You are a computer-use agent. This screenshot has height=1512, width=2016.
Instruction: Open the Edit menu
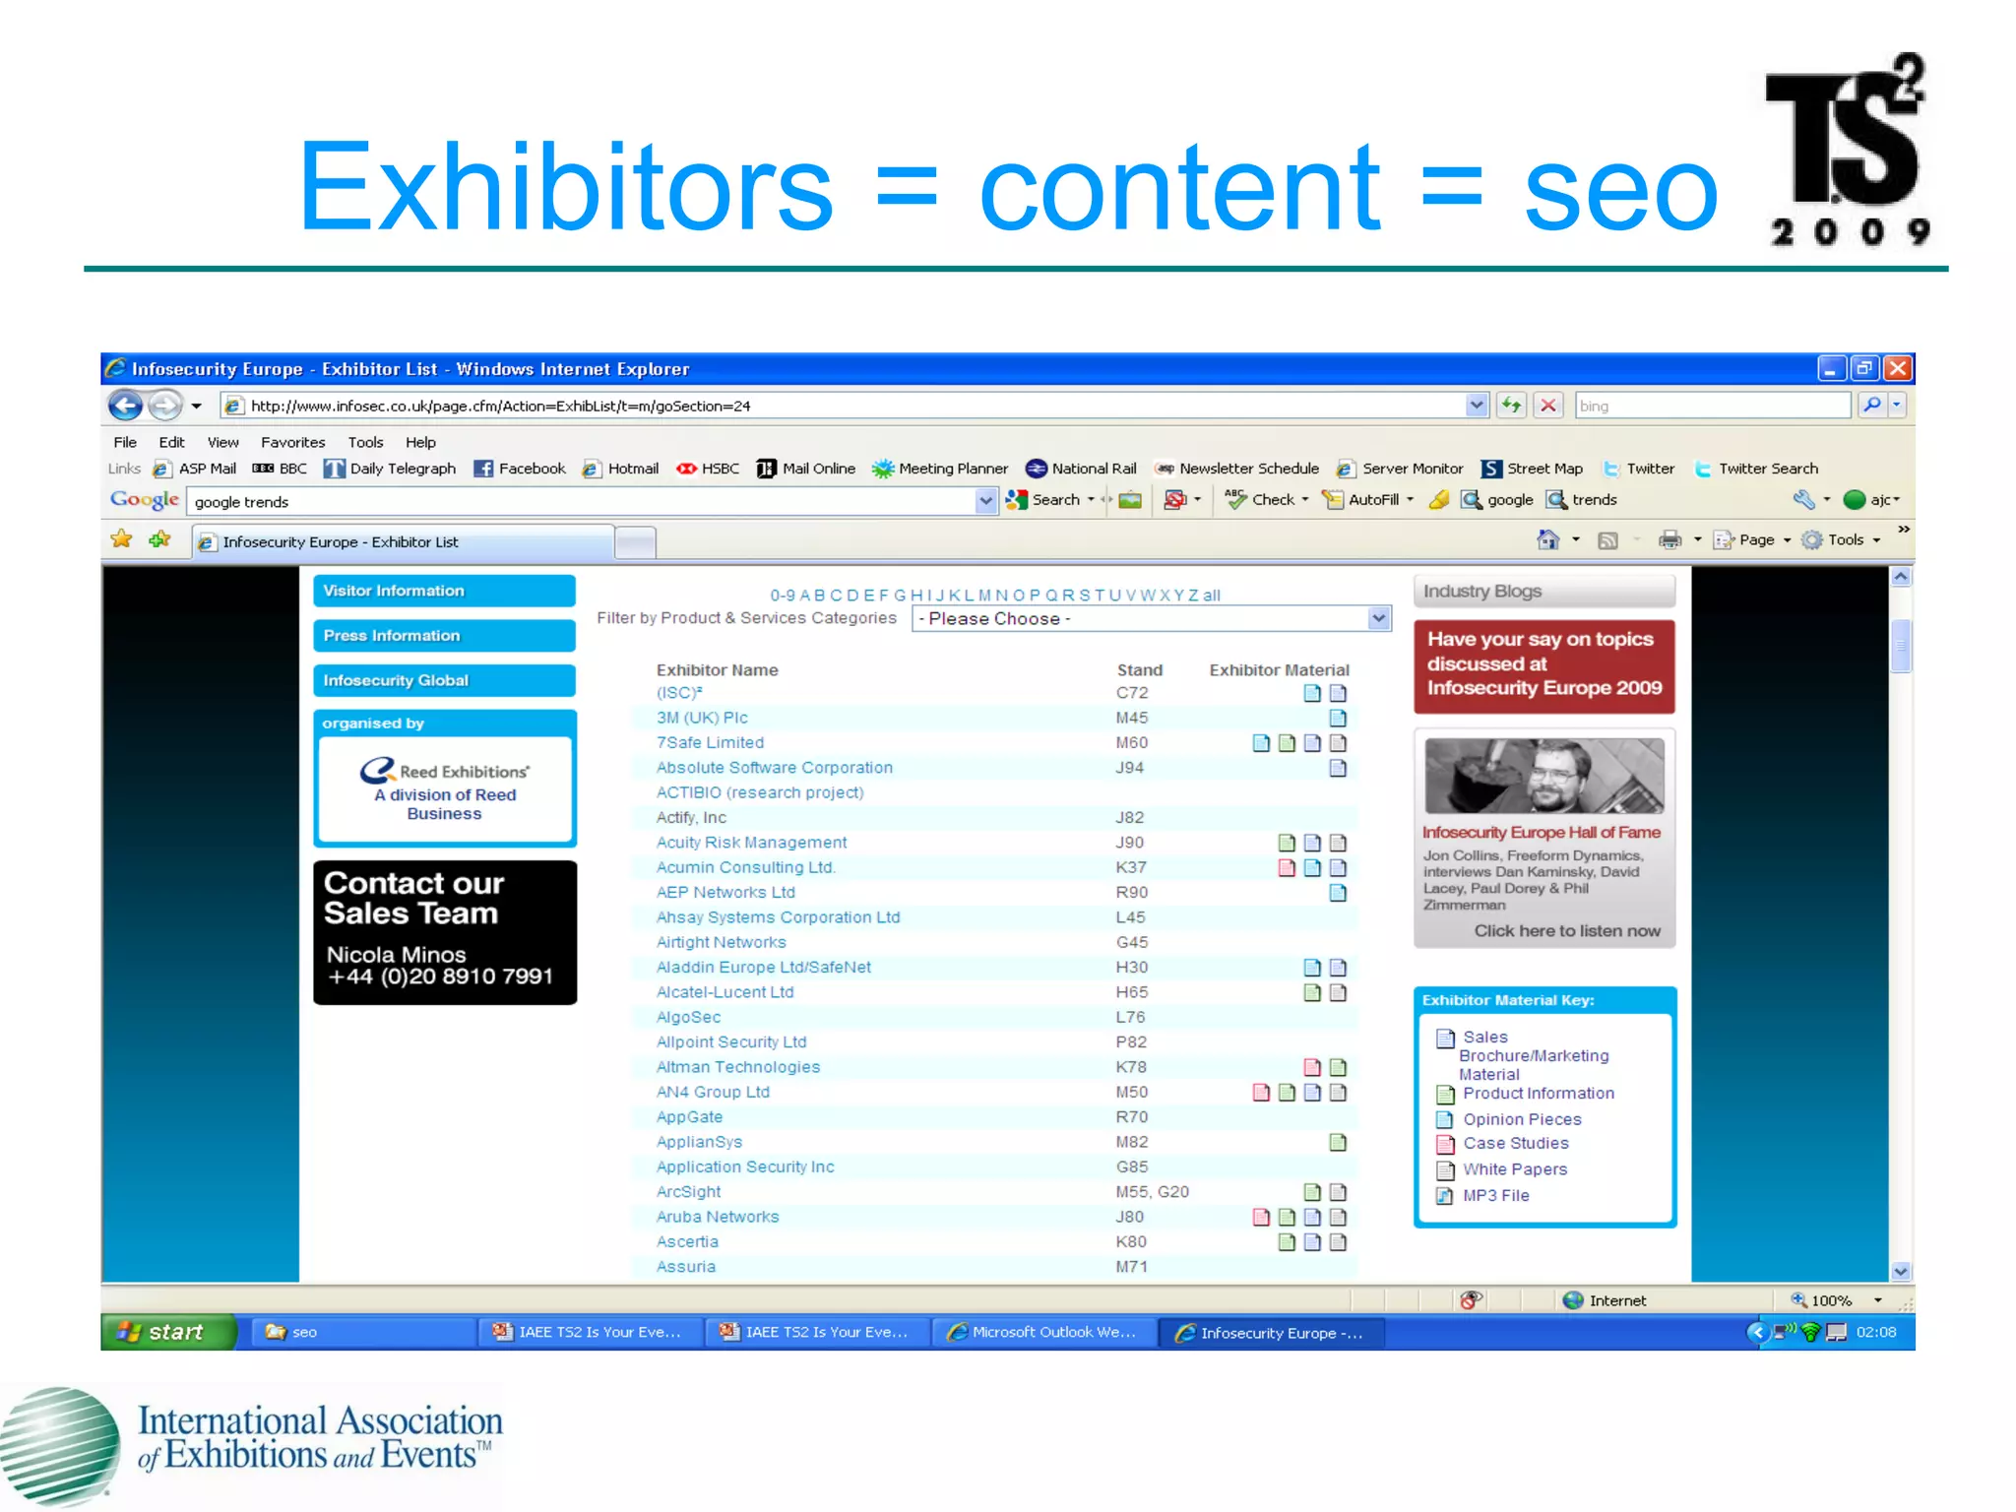[x=171, y=442]
